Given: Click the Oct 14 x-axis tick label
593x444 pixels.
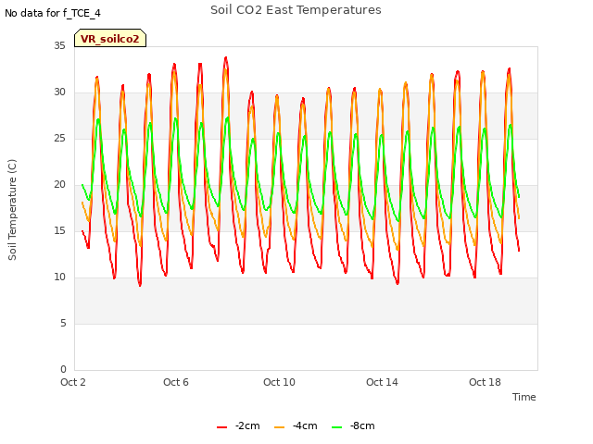Looking at the screenshot, I should coord(382,382).
